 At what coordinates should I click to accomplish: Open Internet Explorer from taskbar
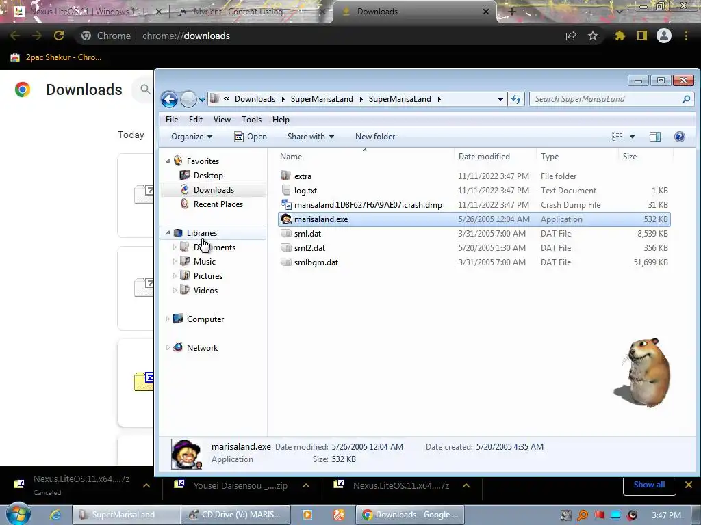[55, 515]
